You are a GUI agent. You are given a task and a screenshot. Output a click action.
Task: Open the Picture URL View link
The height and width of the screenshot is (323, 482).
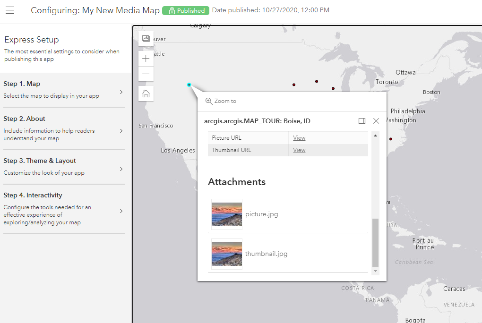pyautogui.click(x=299, y=138)
